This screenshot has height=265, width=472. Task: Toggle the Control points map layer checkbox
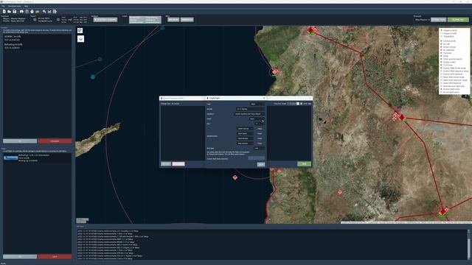pos(441,41)
